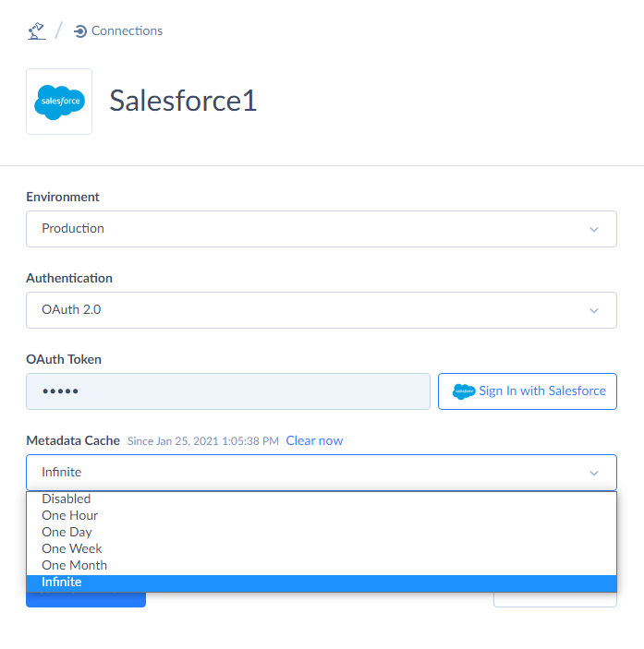644x649 pixels.
Task: Click the Clear now cache link
Action: (x=314, y=440)
